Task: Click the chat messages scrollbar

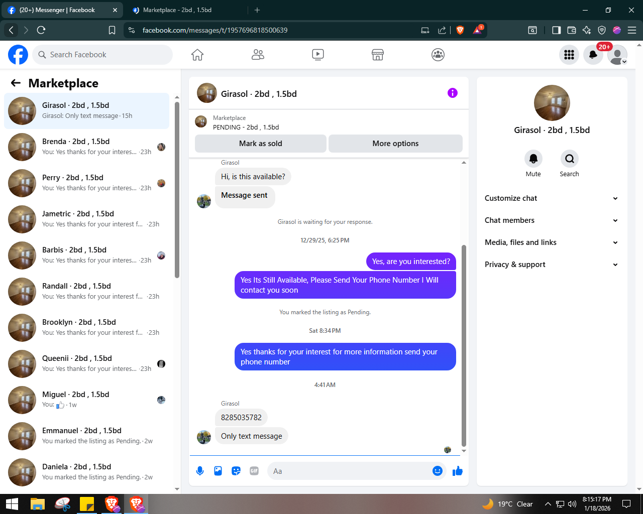Action: (x=464, y=345)
